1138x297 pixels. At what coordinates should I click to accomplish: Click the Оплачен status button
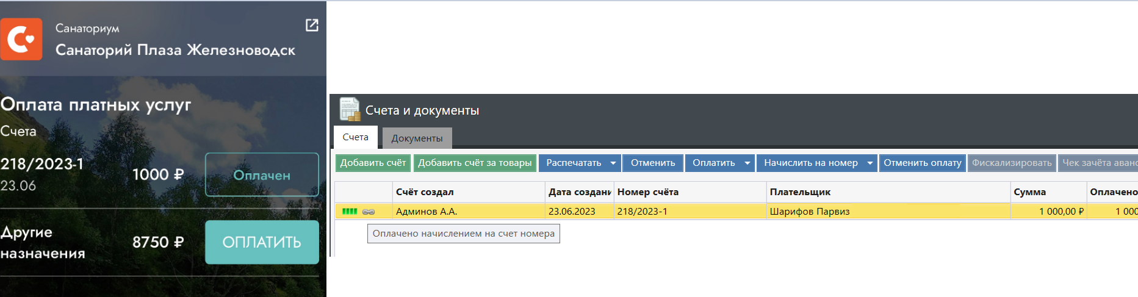pyautogui.click(x=262, y=175)
